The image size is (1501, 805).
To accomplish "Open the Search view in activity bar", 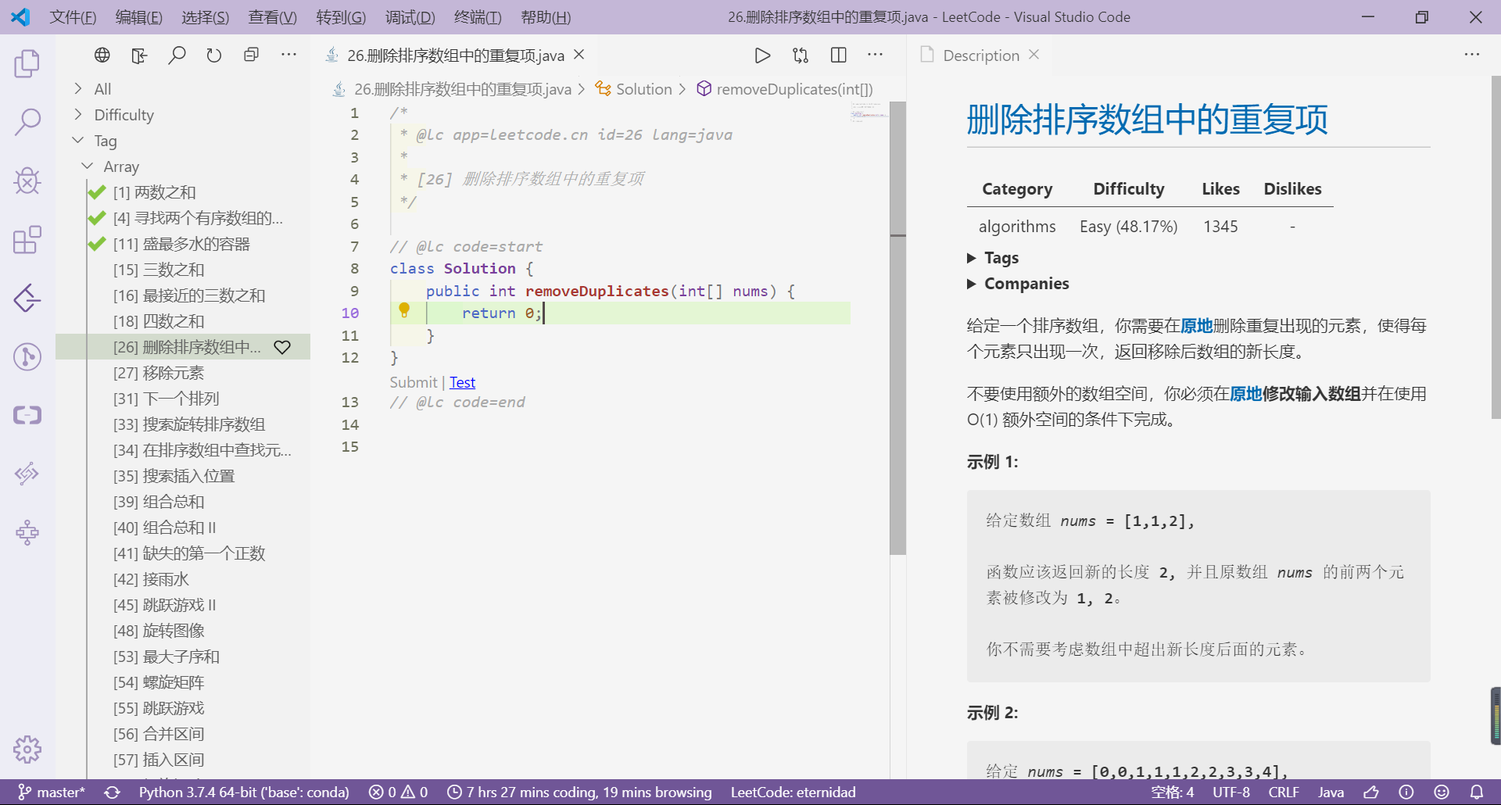I will 27,122.
